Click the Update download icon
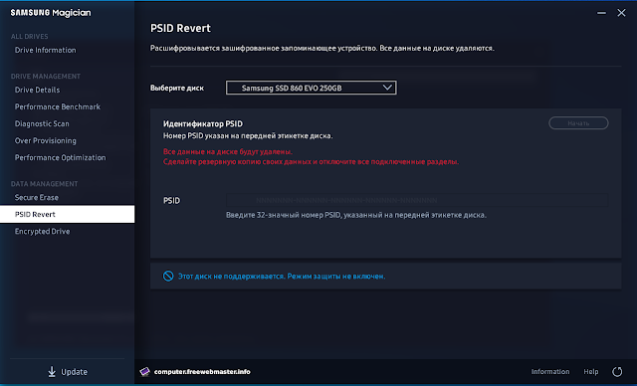The image size is (637, 386). tap(52, 372)
